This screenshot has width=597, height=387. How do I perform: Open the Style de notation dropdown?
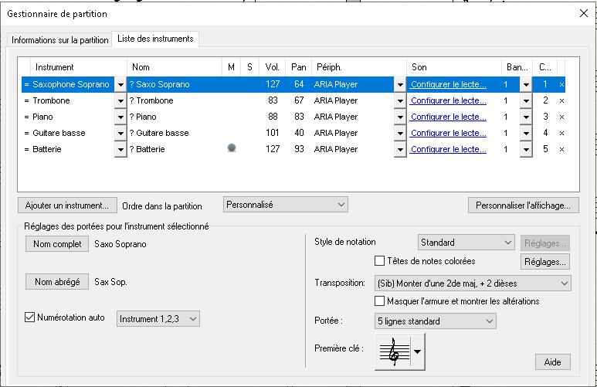click(x=466, y=243)
